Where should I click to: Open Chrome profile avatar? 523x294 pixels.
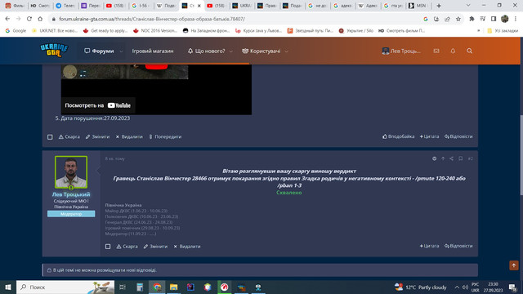coord(505,19)
